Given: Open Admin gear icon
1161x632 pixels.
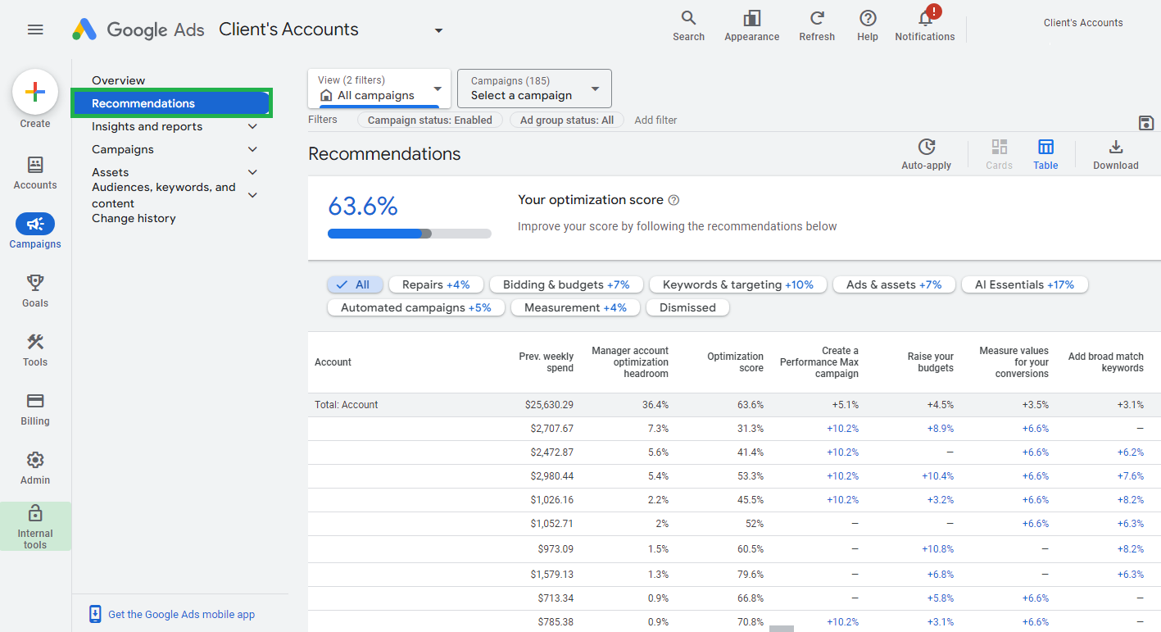Looking at the screenshot, I should (x=35, y=468).
